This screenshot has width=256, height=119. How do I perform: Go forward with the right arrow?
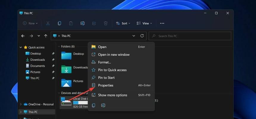tap(31, 36)
